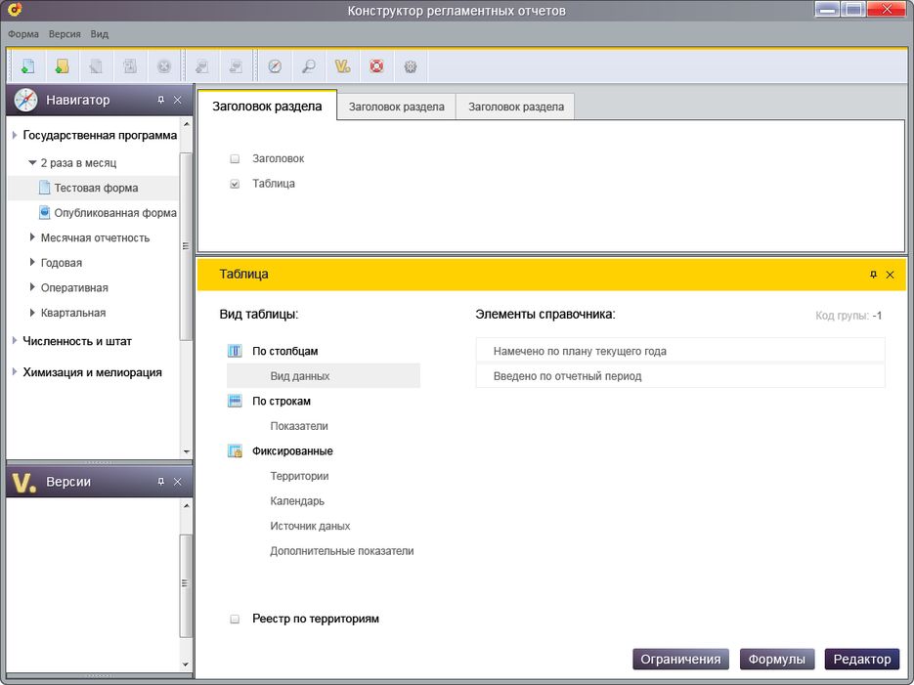Click the greyed edit-document toolbar icon

coord(96,65)
